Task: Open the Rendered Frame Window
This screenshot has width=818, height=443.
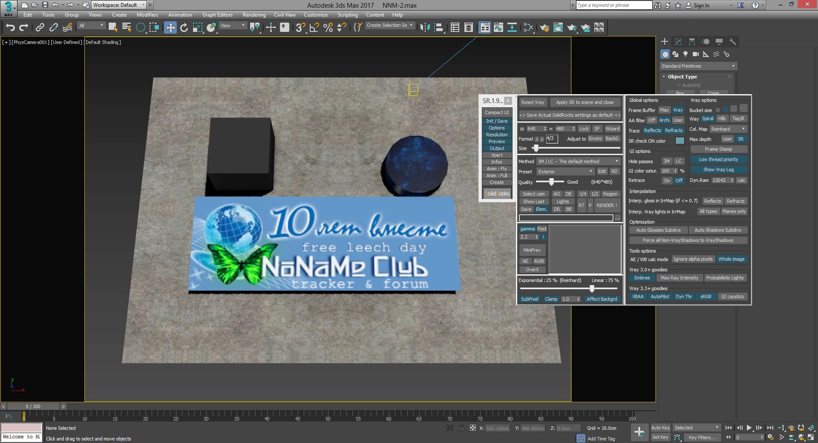Action: (558, 28)
